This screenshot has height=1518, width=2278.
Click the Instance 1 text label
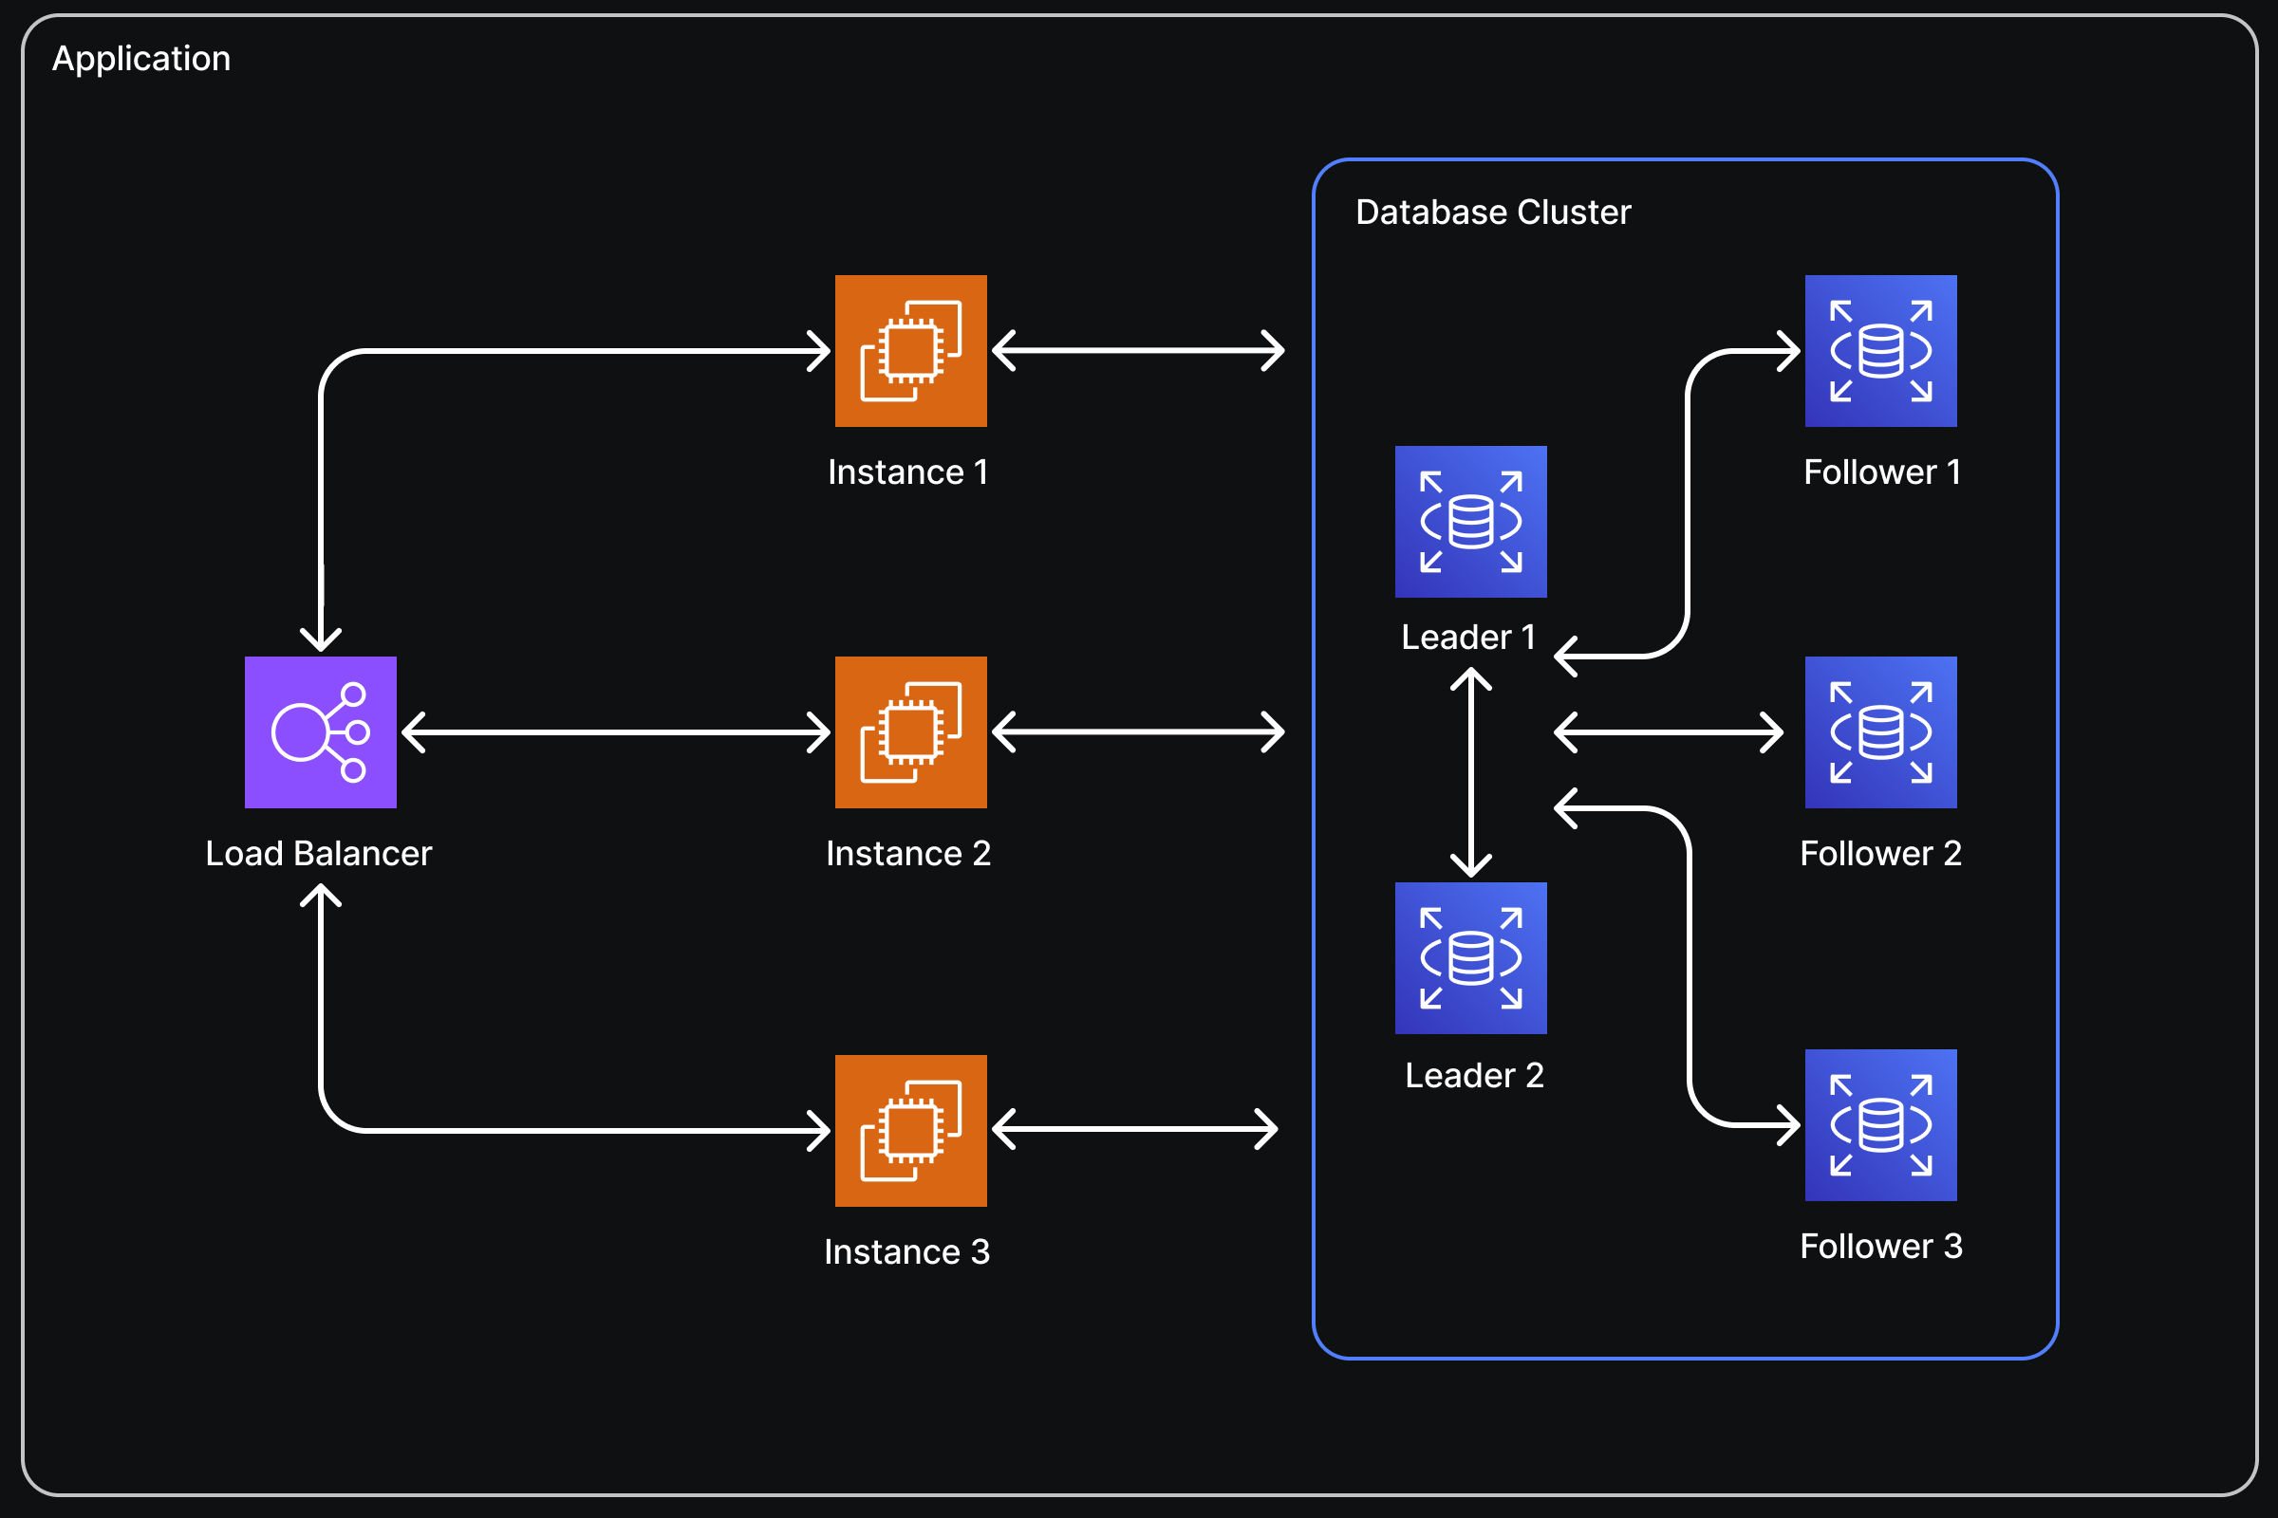(907, 472)
